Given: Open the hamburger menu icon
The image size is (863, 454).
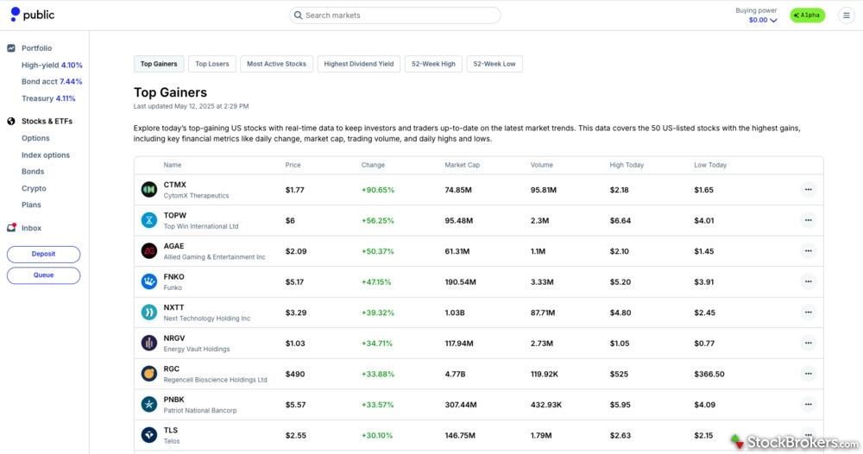Looking at the screenshot, I should coord(846,16).
